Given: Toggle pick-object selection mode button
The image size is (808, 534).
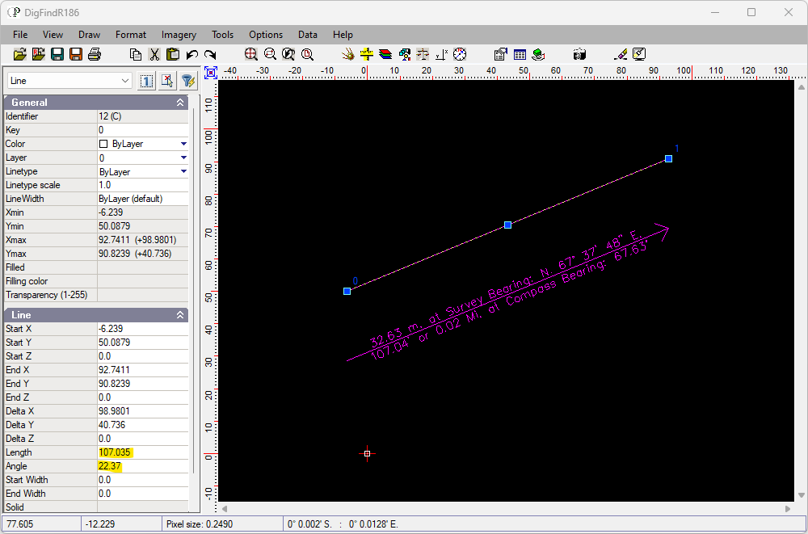Looking at the screenshot, I should (x=167, y=81).
